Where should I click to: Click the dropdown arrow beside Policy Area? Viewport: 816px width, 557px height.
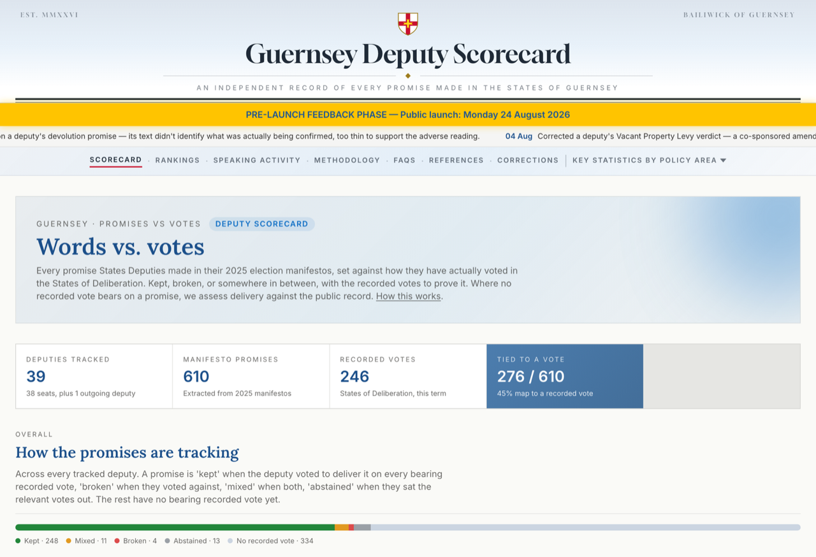point(723,161)
